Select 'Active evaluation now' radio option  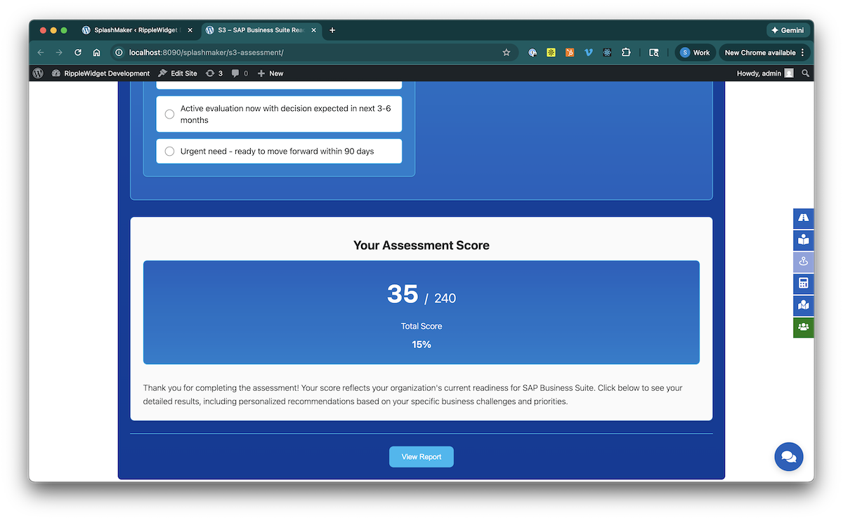[170, 114]
